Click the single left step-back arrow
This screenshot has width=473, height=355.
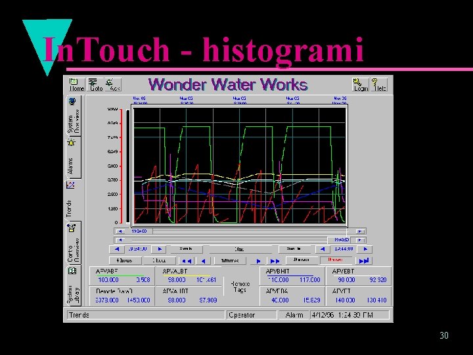click(x=204, y=260)
